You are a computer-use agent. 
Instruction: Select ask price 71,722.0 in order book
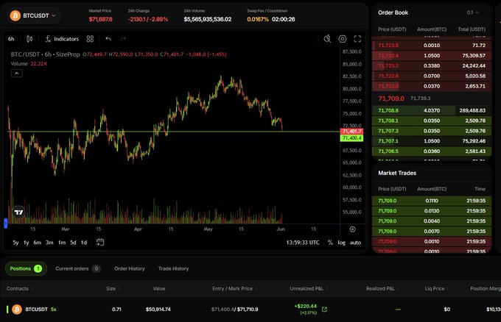[x=388, y=86]
